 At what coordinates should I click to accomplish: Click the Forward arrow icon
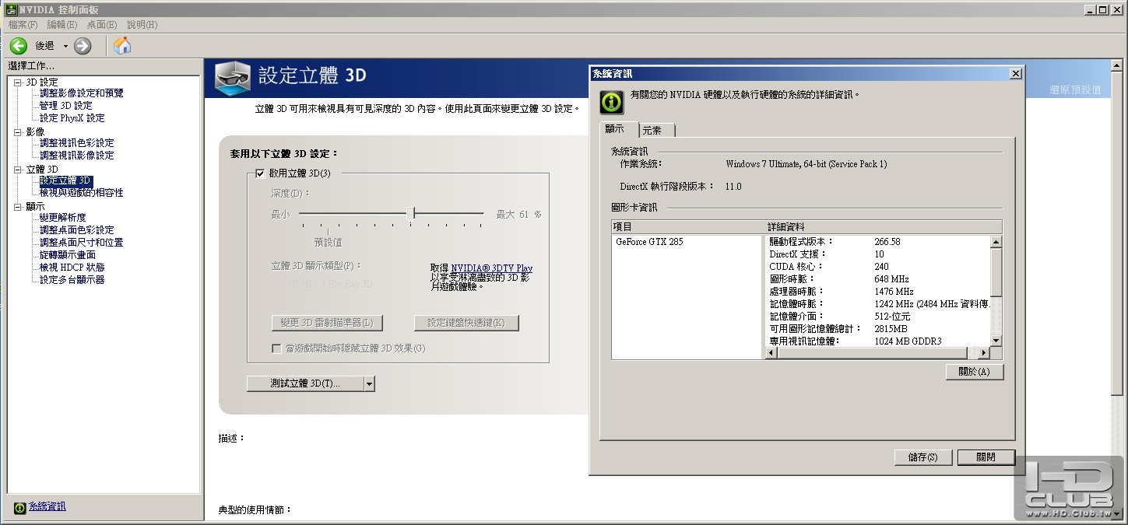[83, 46]
